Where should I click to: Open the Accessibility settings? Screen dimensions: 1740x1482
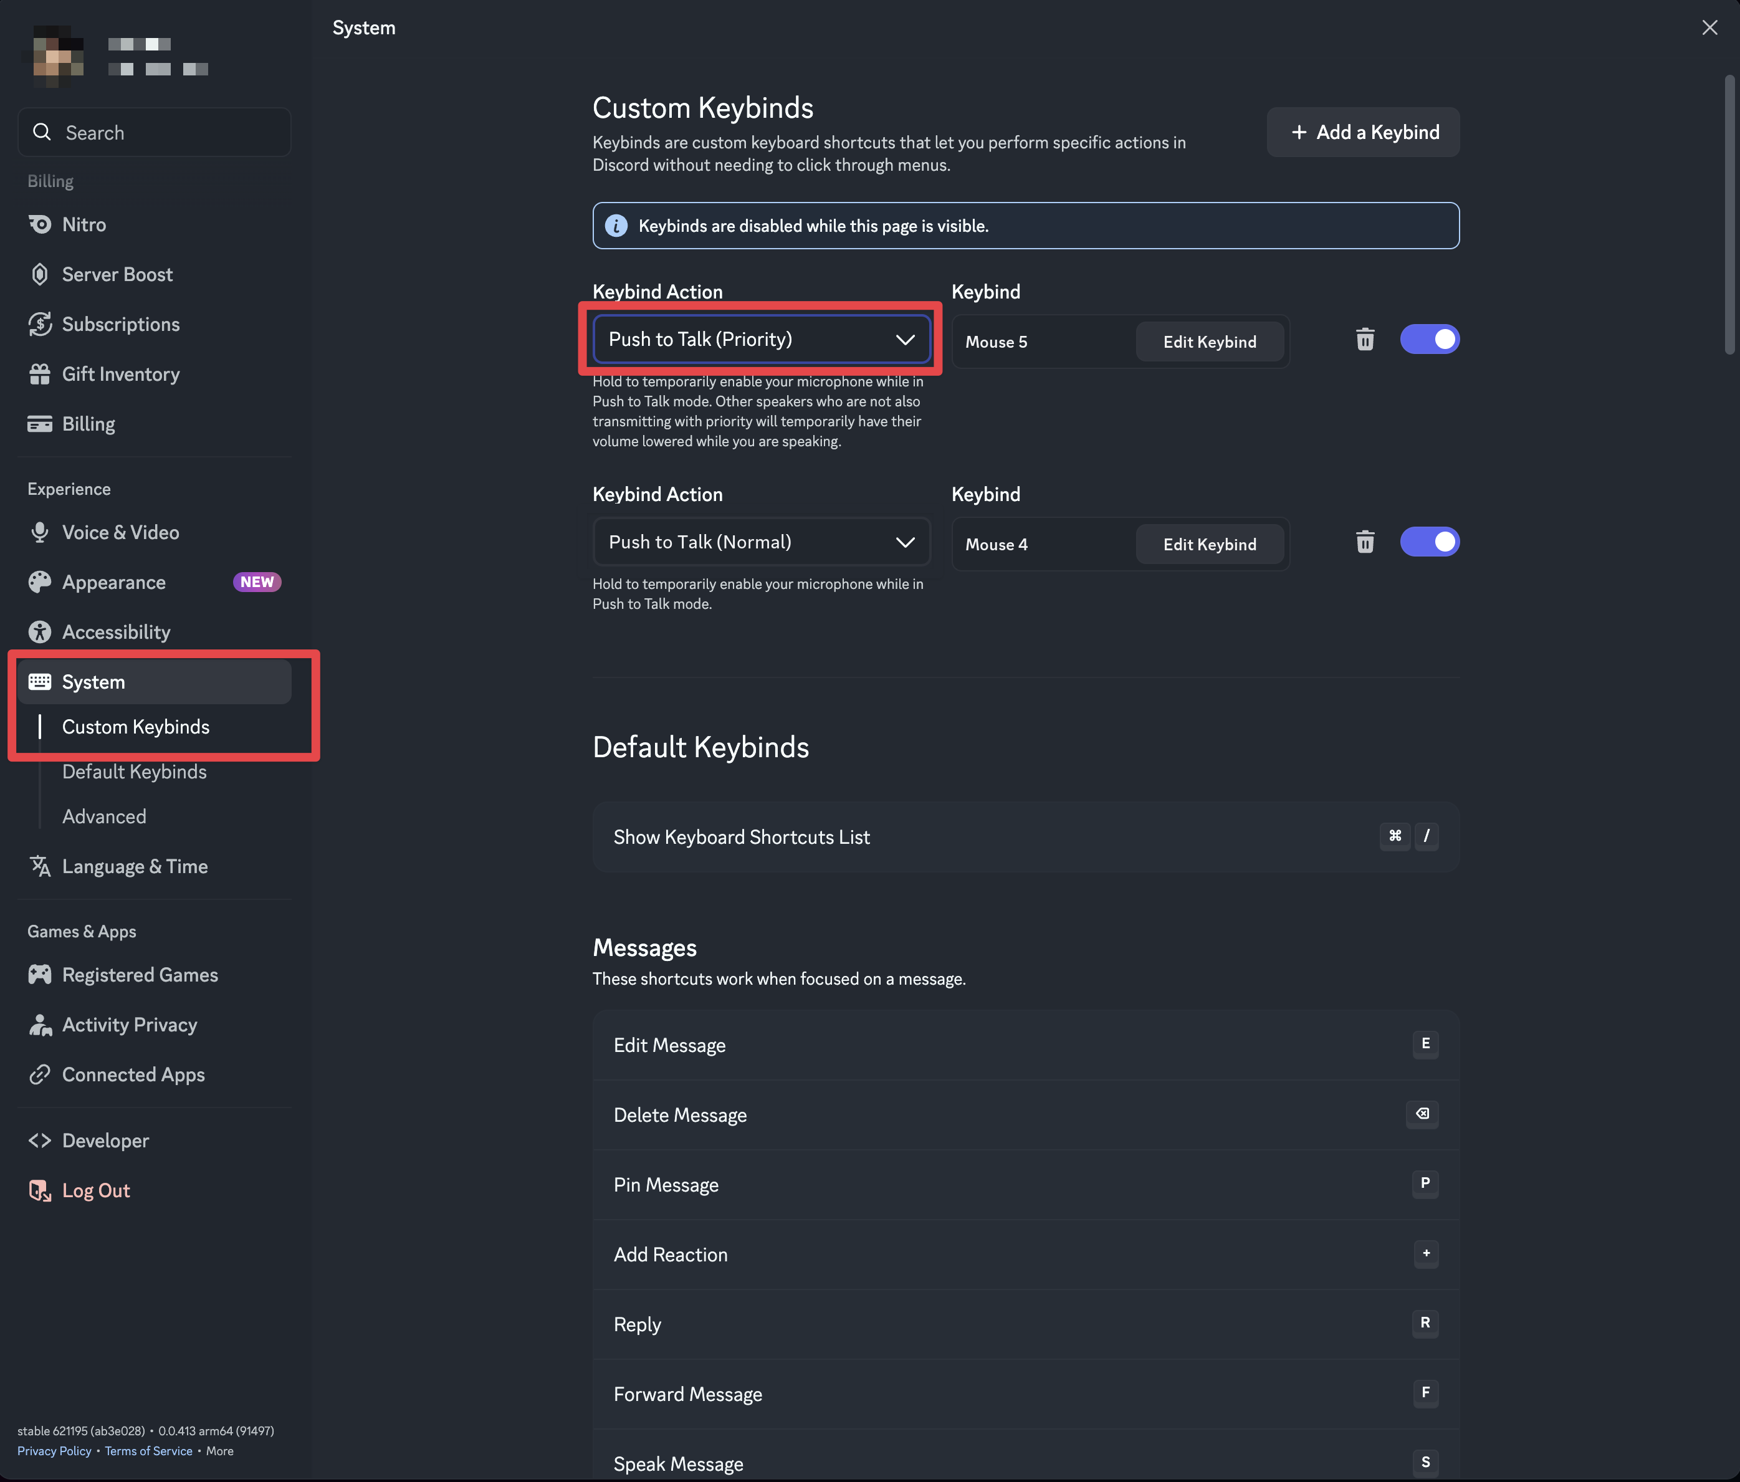click(155, 631)
